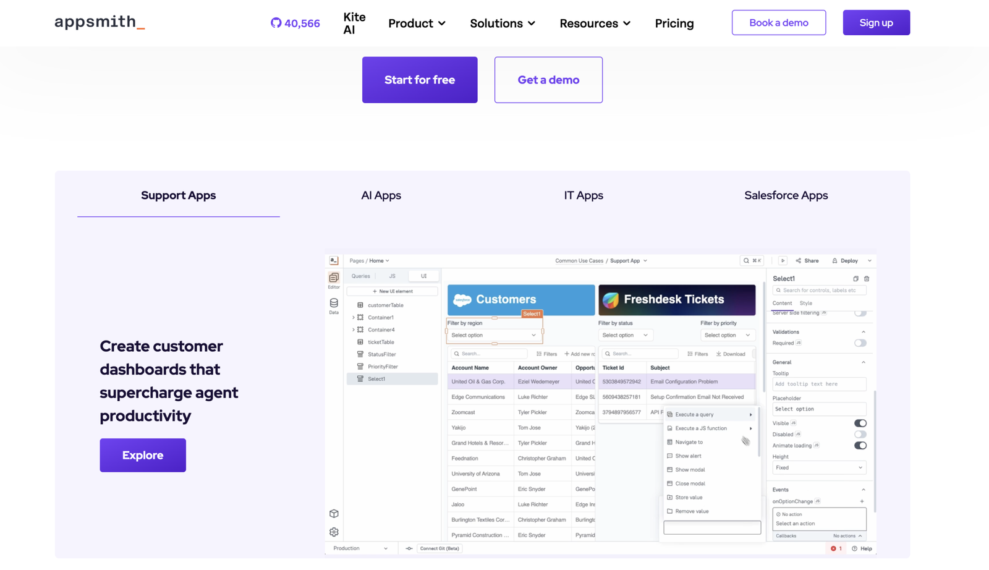989x570 pixels.
Task: Click the Libraries cube icon in sidebar
Action: (x=334, y=514)
